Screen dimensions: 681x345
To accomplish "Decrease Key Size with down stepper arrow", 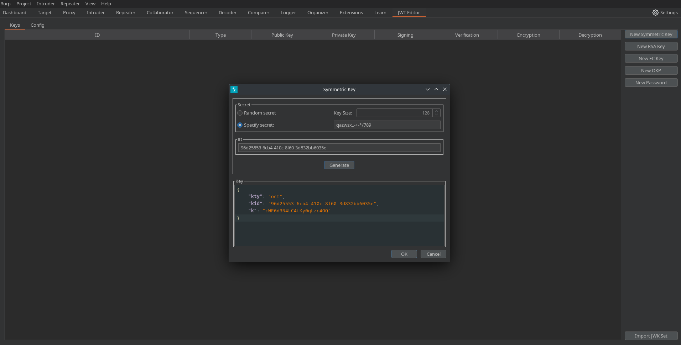I will (x=436, y=115).
